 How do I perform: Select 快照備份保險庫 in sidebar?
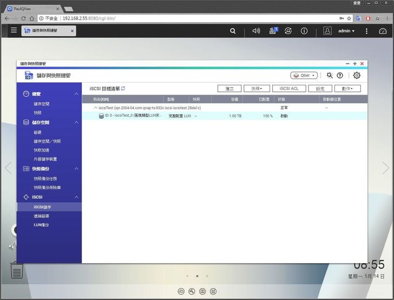[x=47, y=188]
